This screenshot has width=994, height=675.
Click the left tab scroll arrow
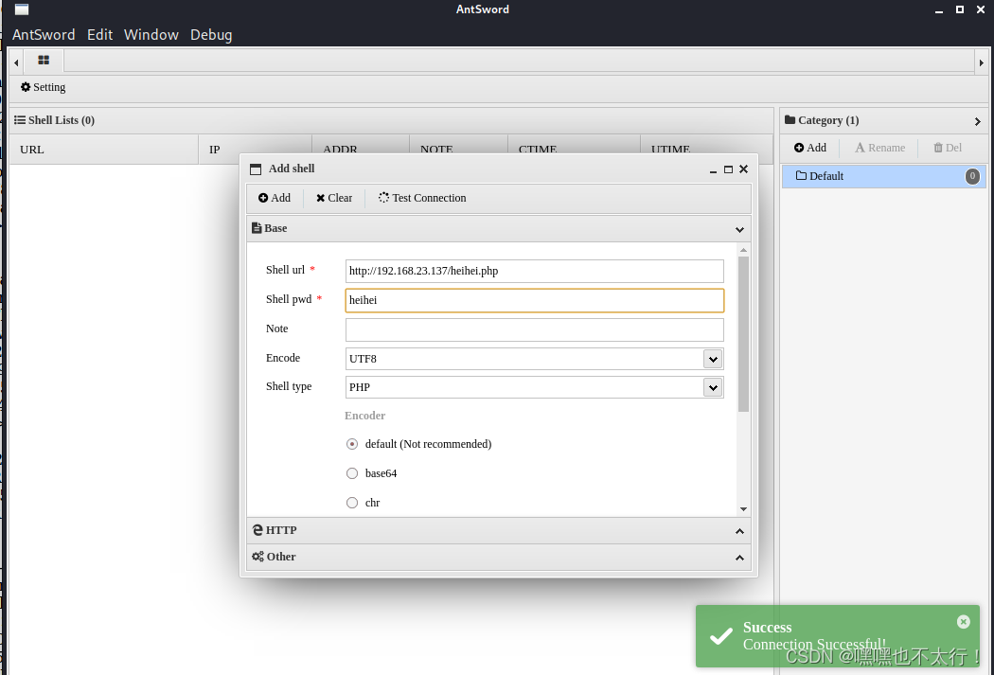tap(16, 62)
